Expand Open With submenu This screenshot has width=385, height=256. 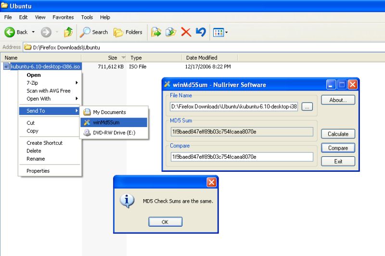[50, 99]
